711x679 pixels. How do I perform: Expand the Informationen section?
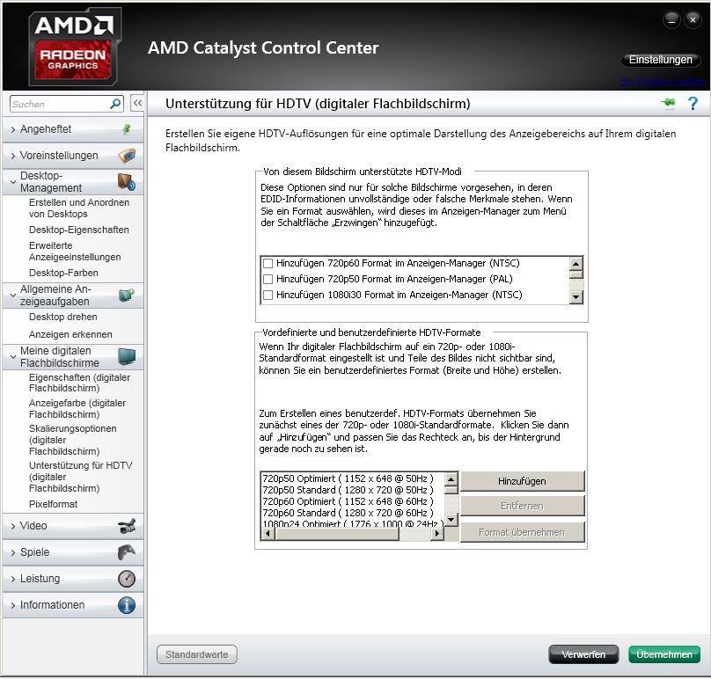[13, 605]
